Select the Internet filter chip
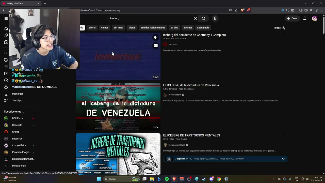325x183 pixels. pyautogui.click(x=188, y=28)
